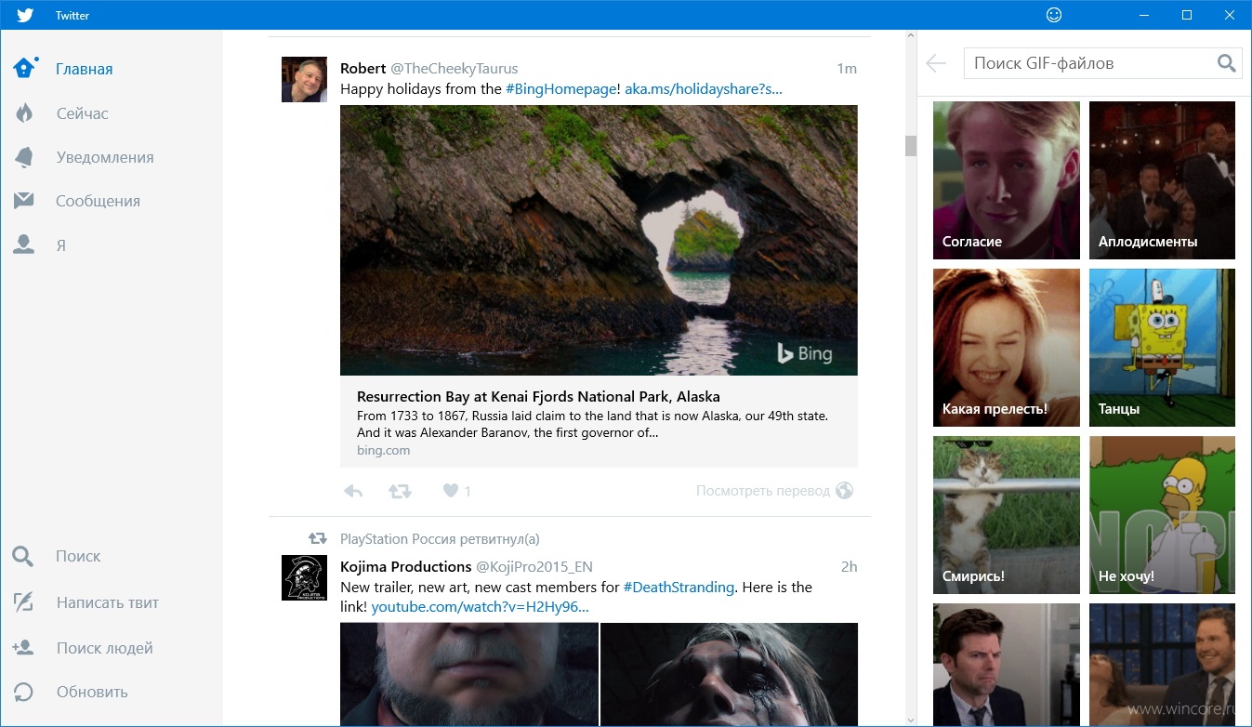This screenshot has height=727, width=1252.
Task: Select the Сейчас menu label
Action: 82,113
